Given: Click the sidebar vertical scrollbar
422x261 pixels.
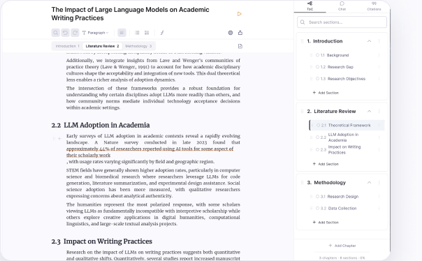Looking at the screenshot, I should [x=390, y=129].
